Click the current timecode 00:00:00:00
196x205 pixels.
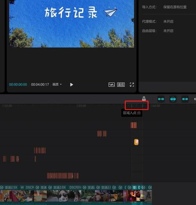18,84
